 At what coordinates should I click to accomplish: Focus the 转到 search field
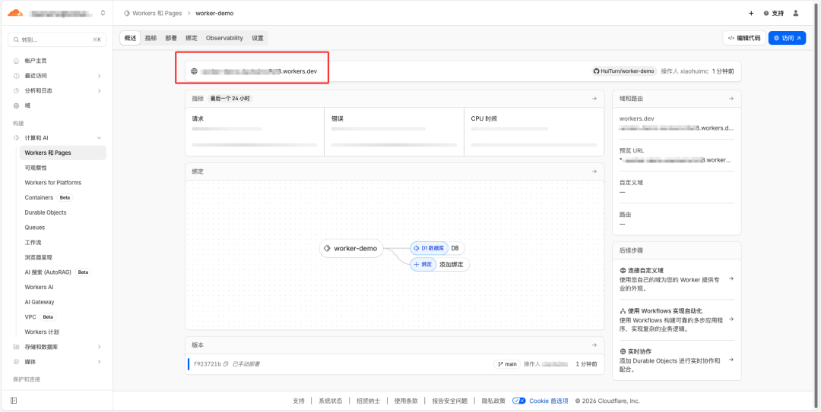57,39
